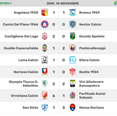
Task: Open the Narnese Calcio team name
Action: tap(26, 72)
